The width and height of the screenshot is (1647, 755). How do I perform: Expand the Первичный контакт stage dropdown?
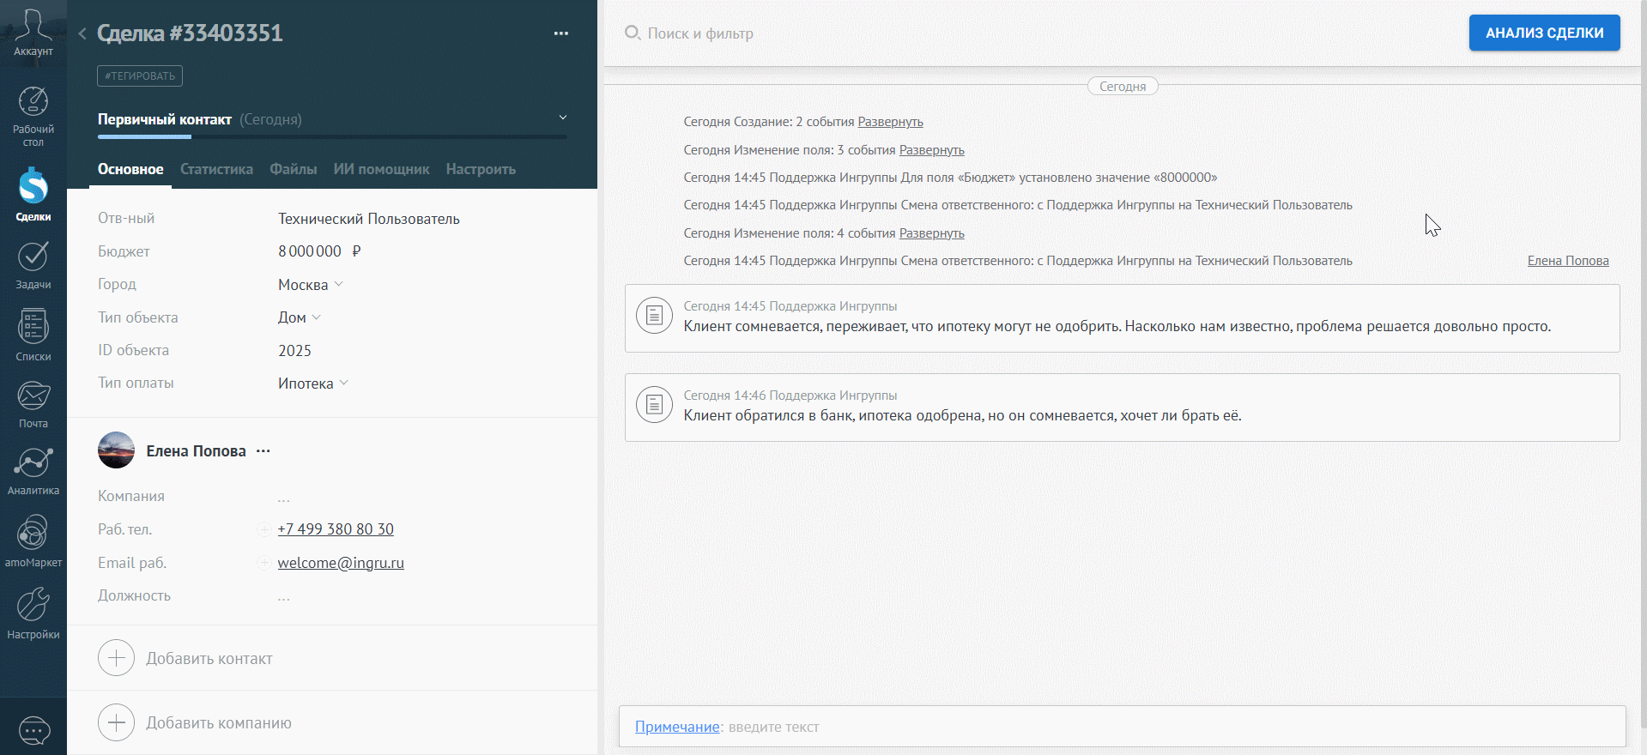click(563, 118)
